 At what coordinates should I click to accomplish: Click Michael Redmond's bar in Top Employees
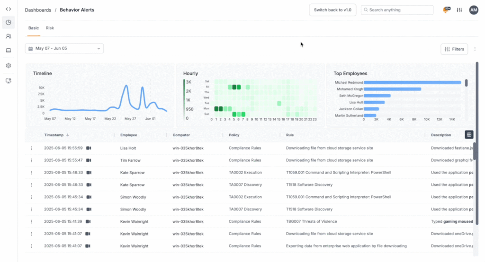pos(412,82)
